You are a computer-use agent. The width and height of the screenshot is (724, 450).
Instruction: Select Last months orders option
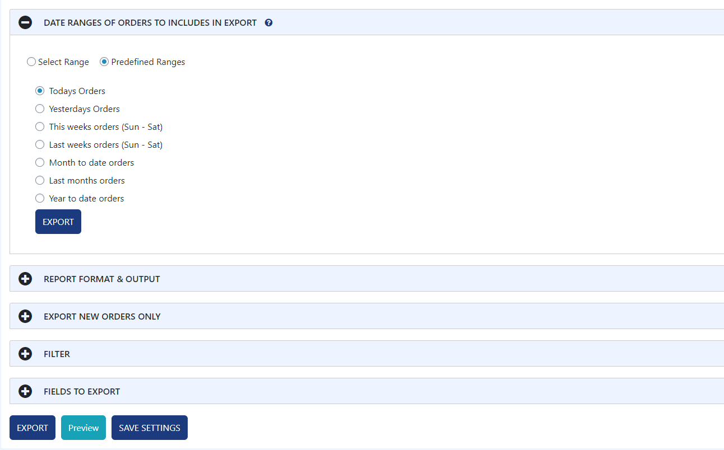pyautogui.click(x=40, y=180)
